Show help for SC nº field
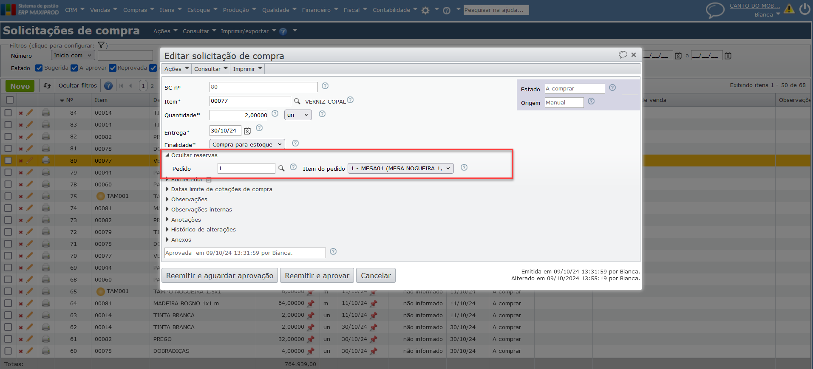Screen dimensions: 813x369 (325, 86)
